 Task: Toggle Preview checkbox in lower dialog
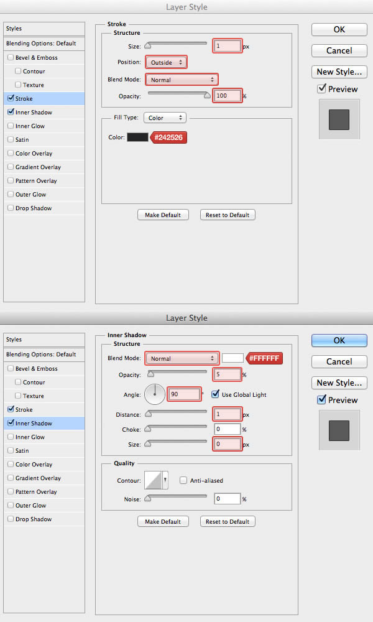[x=322, y=400]
